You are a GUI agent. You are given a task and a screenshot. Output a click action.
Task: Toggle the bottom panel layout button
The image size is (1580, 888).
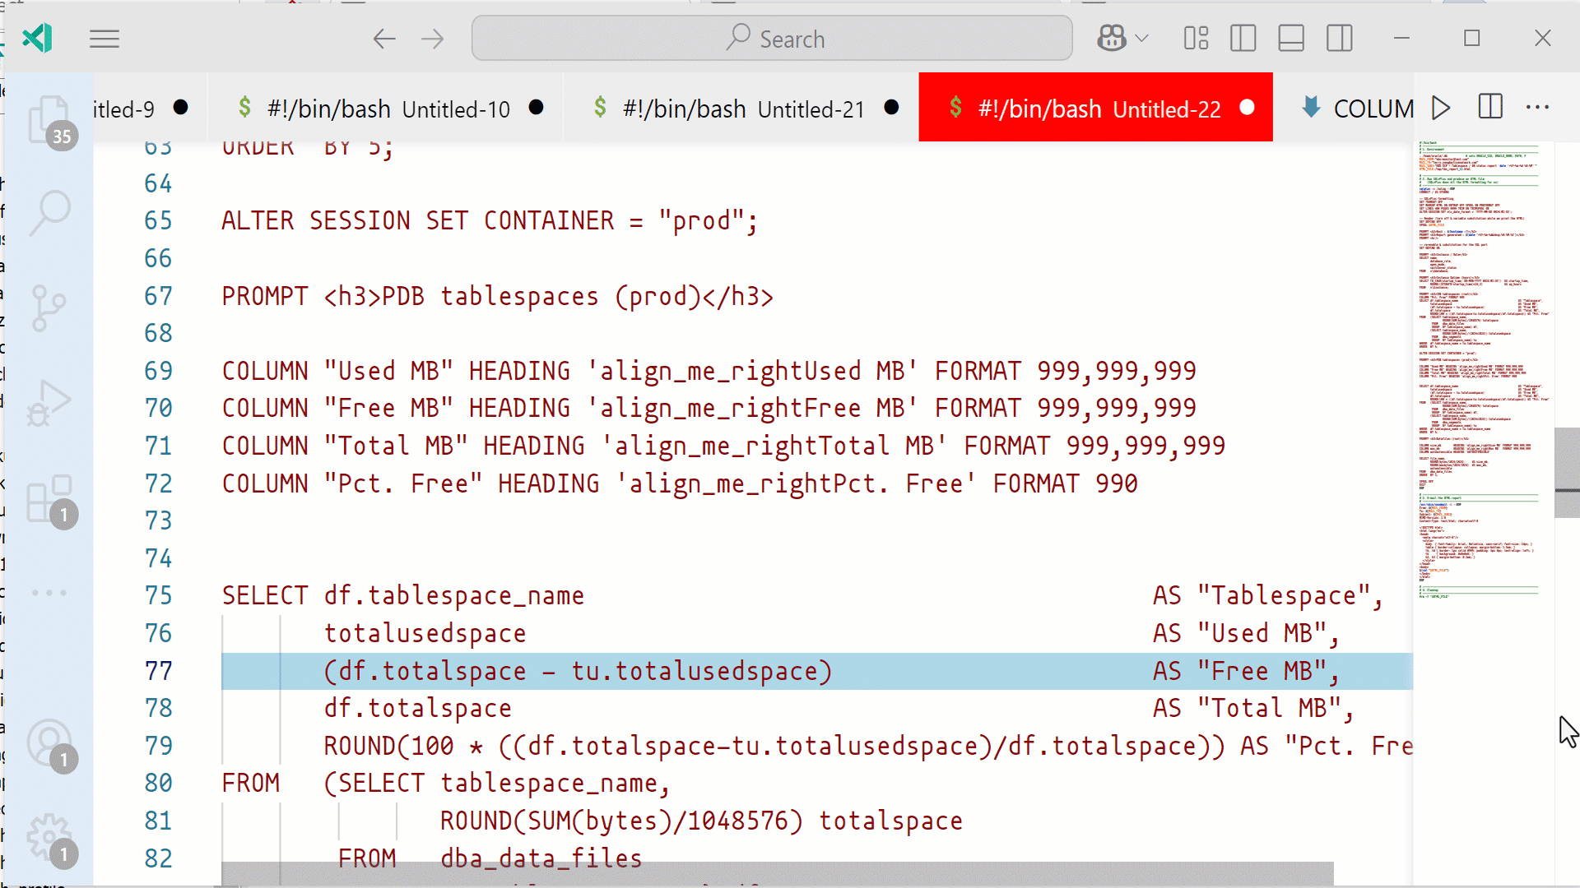tap(1291, 38)
